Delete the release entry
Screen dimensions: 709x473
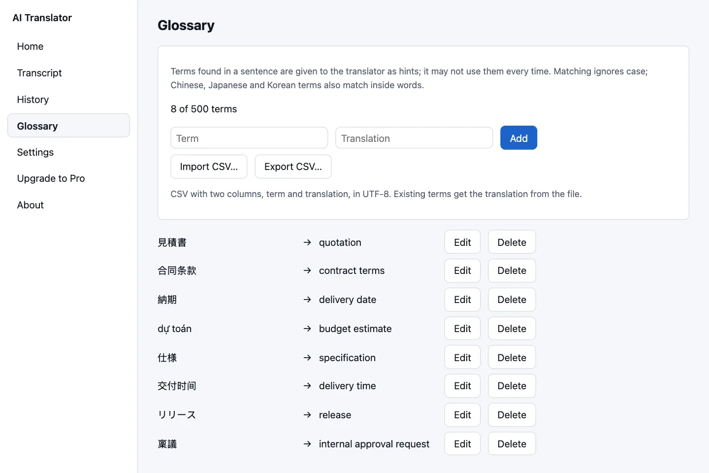tap(512, 415)
